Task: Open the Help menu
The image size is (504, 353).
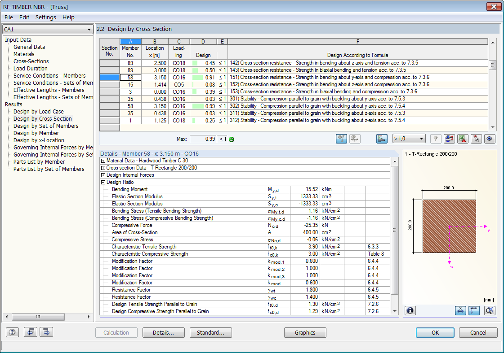Action: 68,17
